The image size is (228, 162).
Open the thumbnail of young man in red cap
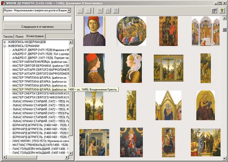click(x=94, y=31)
